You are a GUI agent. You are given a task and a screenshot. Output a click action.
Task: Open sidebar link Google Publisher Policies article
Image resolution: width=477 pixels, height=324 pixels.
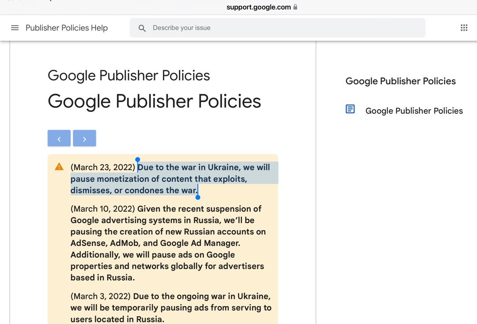[414, 111]
